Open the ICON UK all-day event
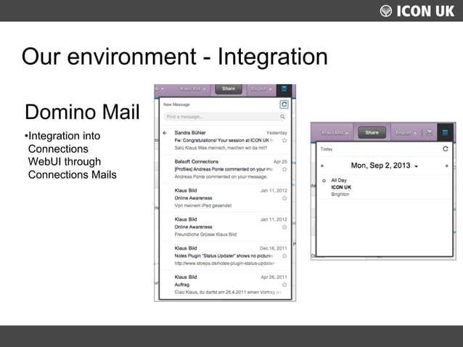Screen dimensions: 463x347 click(x=341, y=187)
